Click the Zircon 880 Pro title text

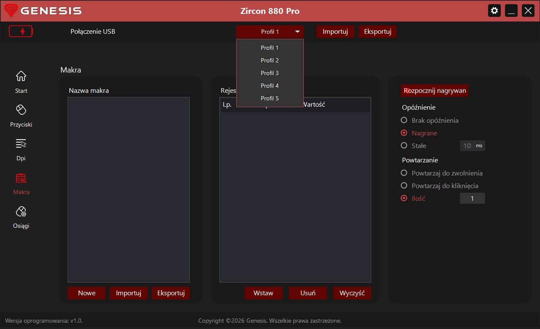click(270, 11)
